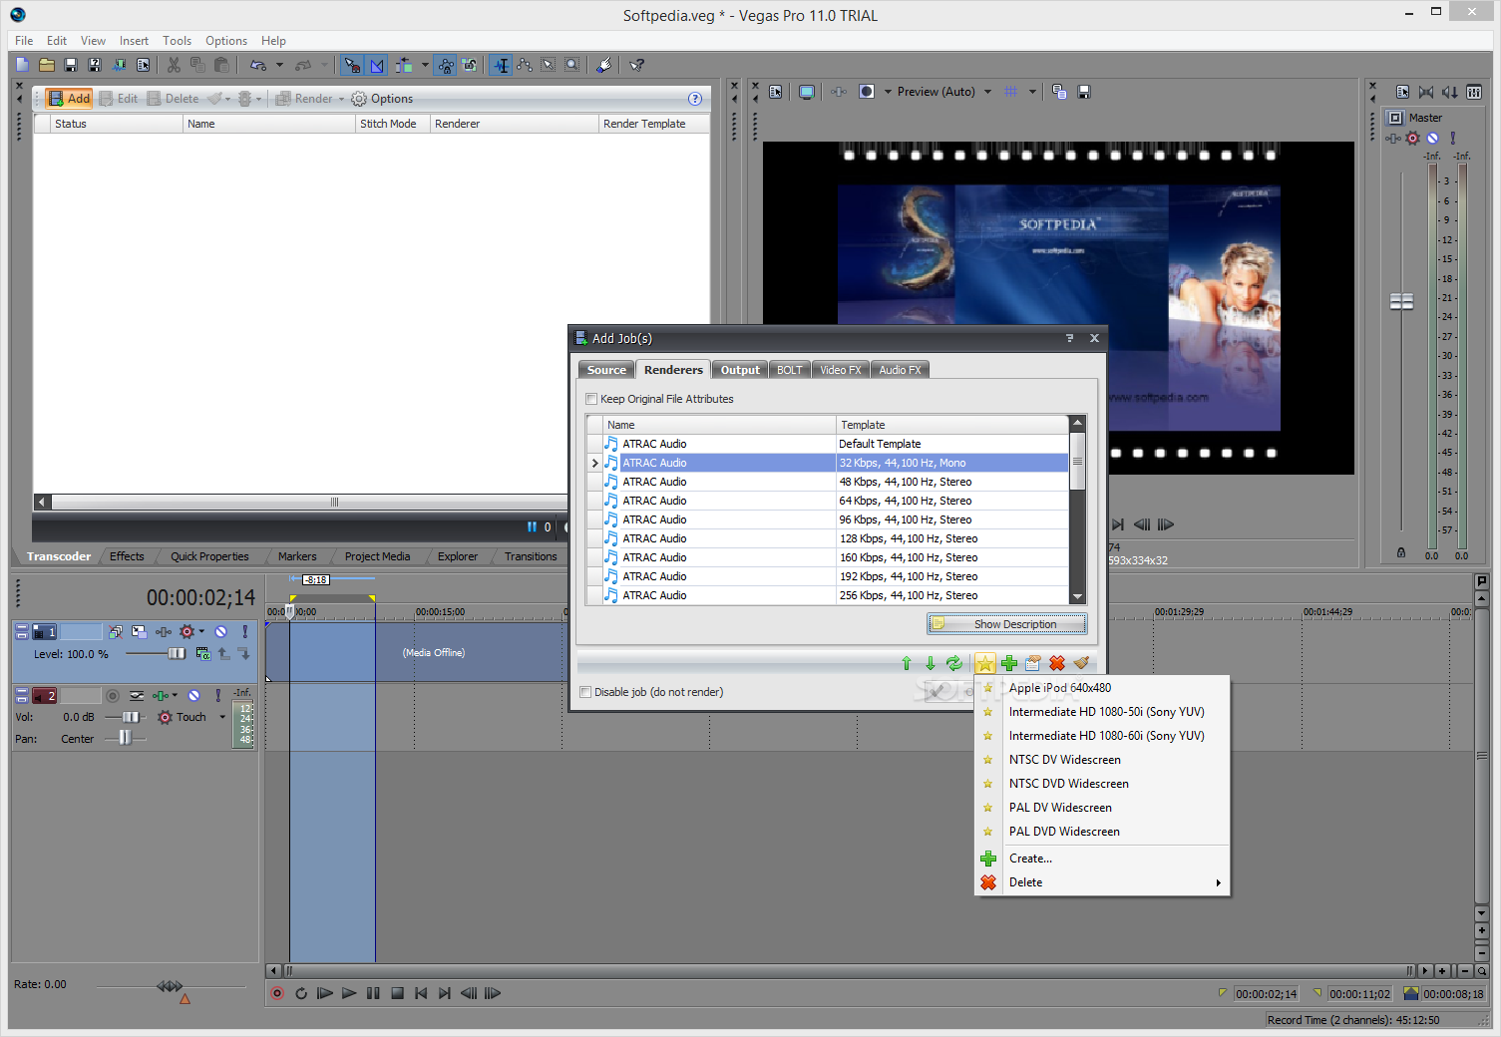Solo video track 1 exclamation icon
The image size is (1501, 1037).
pyautogui.click(x=244, y=631)
